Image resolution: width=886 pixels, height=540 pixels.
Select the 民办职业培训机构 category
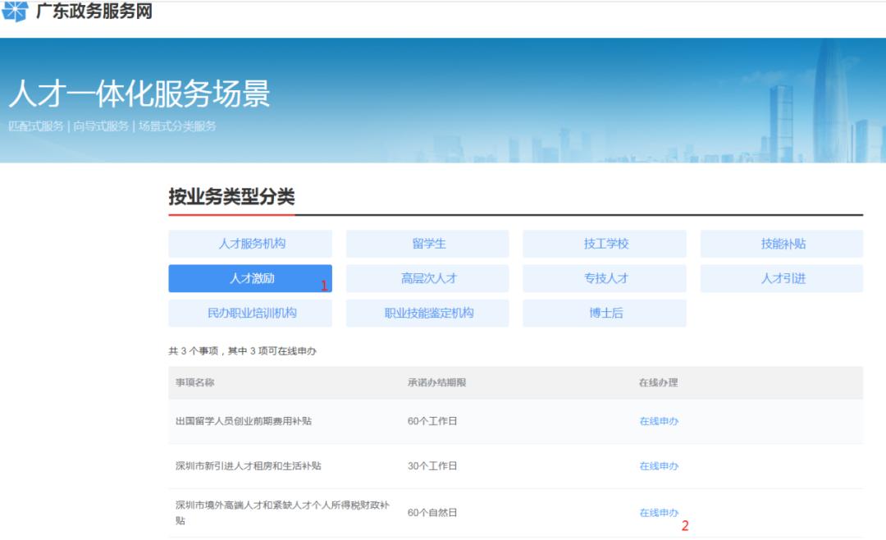[249, 313]
